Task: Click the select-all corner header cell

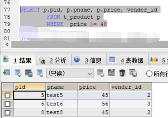Action: pyautogui.click(x=8, y=87)
